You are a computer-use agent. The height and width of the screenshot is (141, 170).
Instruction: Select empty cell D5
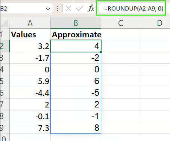coord(155,81)
